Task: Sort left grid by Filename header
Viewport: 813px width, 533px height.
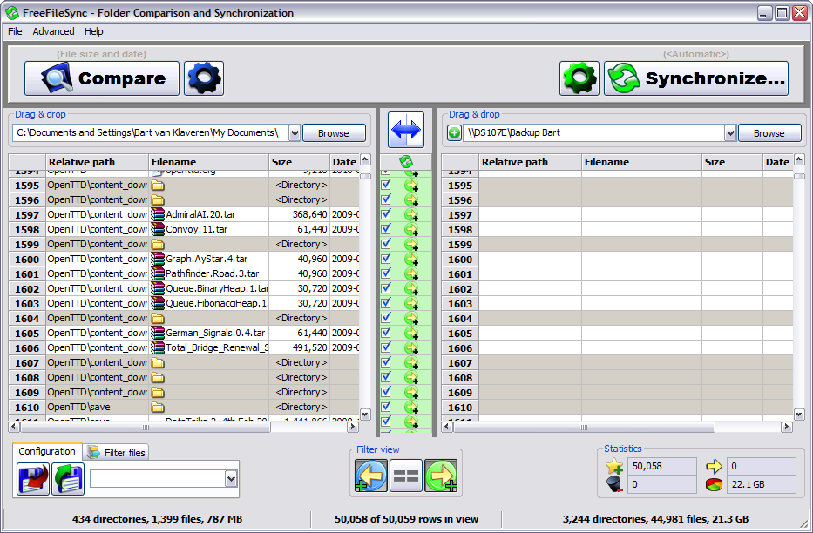Action: pyautogui.click(x=208, y=162)
